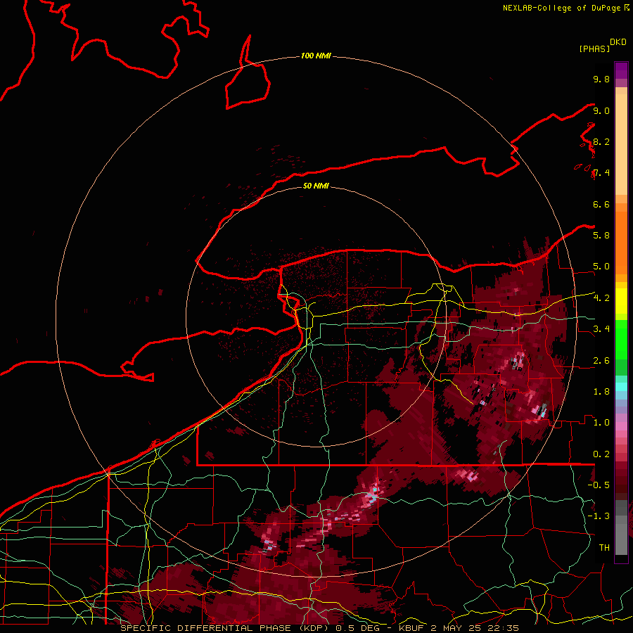The height and width of the screenshot is (633, 633).
Task: Click the 5.8 scale value
Action: point(601,235)
